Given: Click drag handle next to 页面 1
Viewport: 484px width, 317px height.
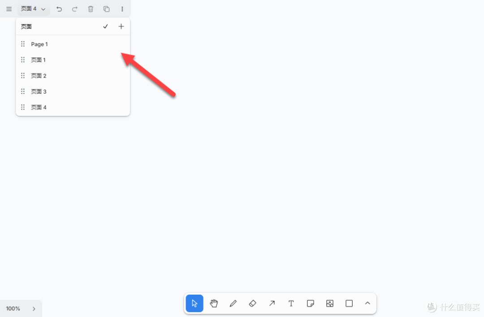Looking at the screenshot, I should [x=23, y=60].
